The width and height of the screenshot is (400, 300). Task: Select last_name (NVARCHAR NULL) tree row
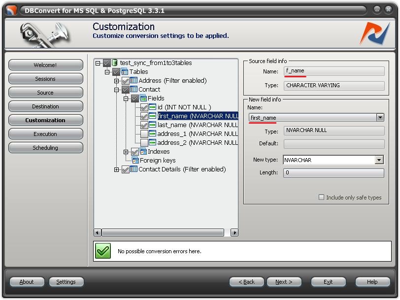tap(198, 125)
